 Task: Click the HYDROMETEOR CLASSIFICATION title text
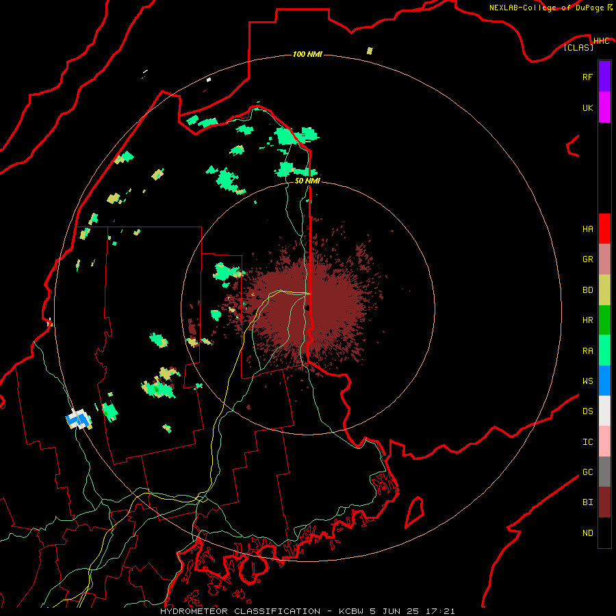(240, 611)
